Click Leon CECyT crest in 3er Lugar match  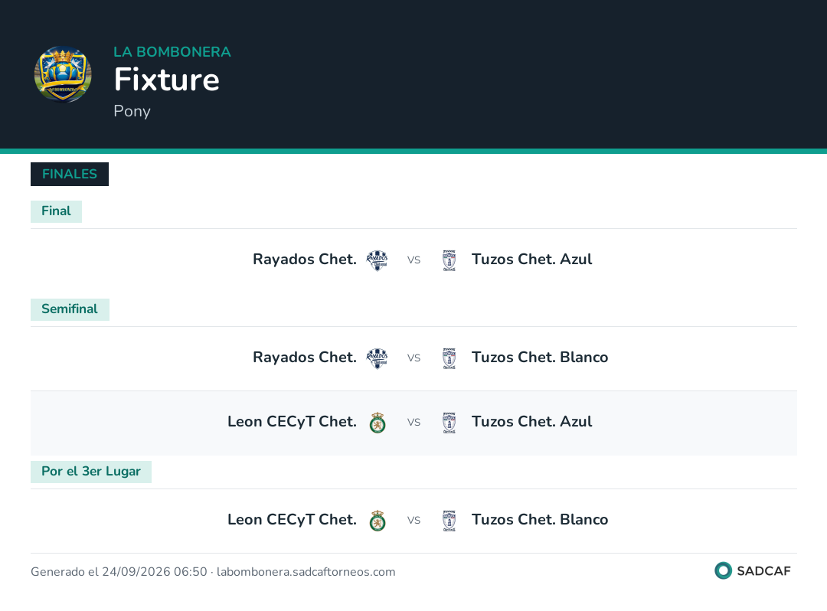[378, 521]
